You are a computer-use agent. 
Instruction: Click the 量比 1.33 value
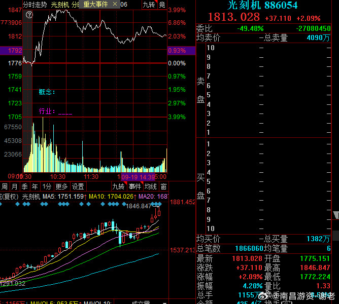click(323, 286)
